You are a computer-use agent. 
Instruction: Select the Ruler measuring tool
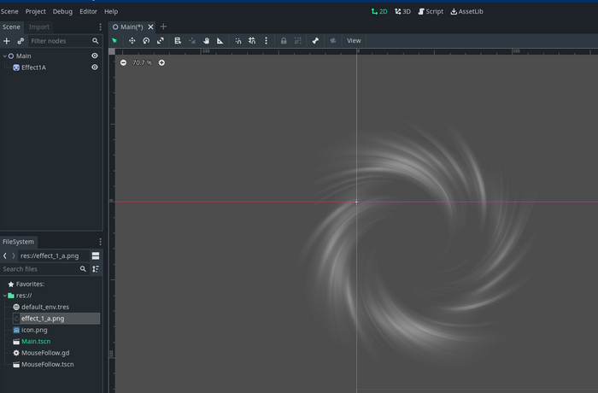(x=220, y=40)
